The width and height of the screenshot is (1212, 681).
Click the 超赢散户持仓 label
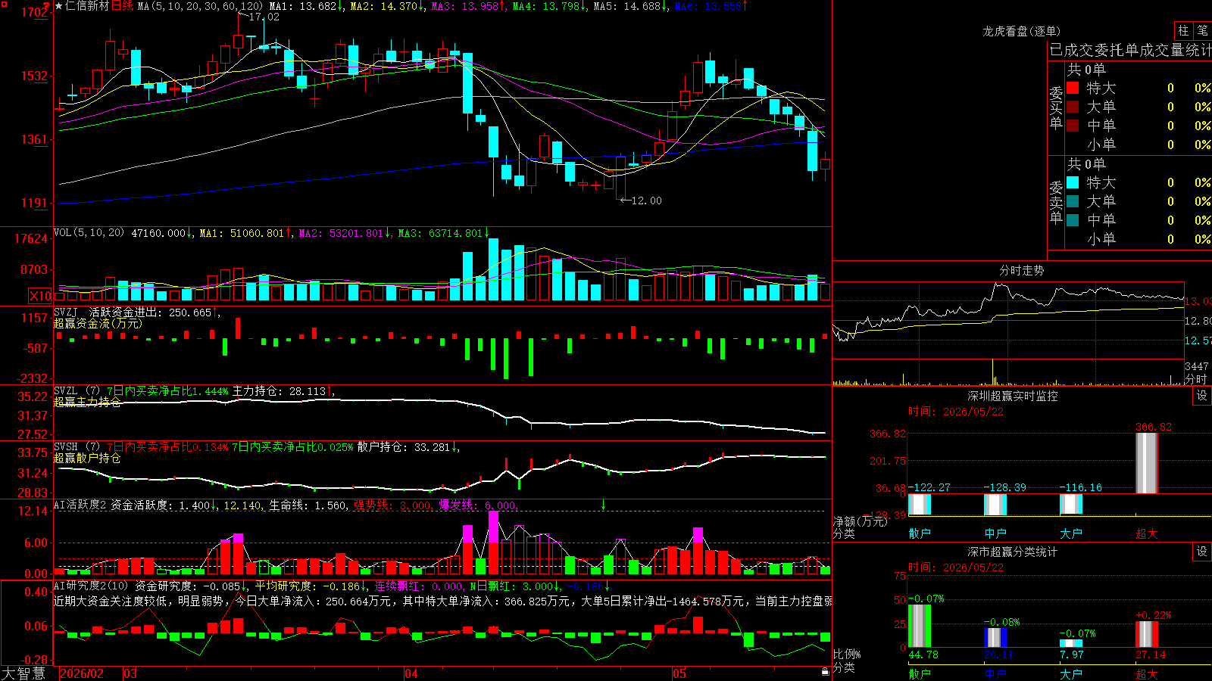(x=87, y=458)
